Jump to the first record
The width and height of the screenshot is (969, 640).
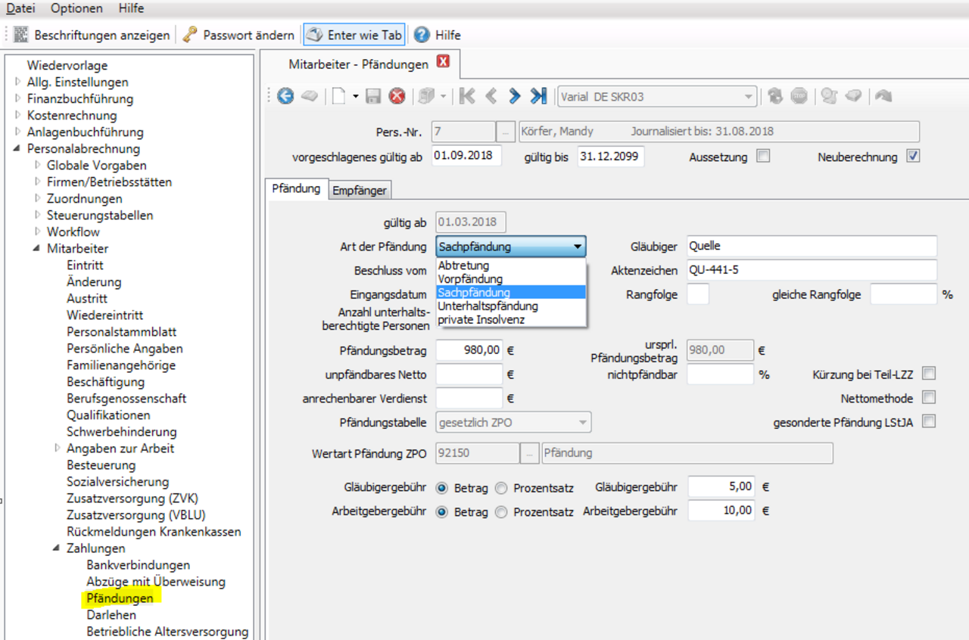467,96
